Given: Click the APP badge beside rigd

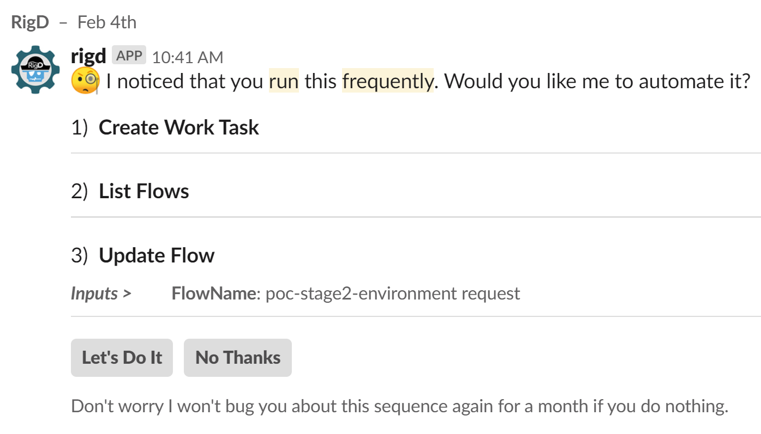Looking at the screenshot, I should (x=129, y=56).
